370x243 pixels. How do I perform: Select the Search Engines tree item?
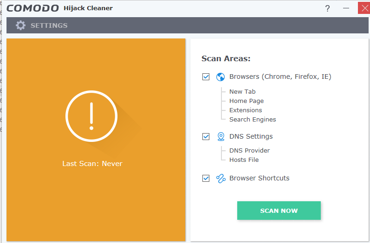(253, 120)
